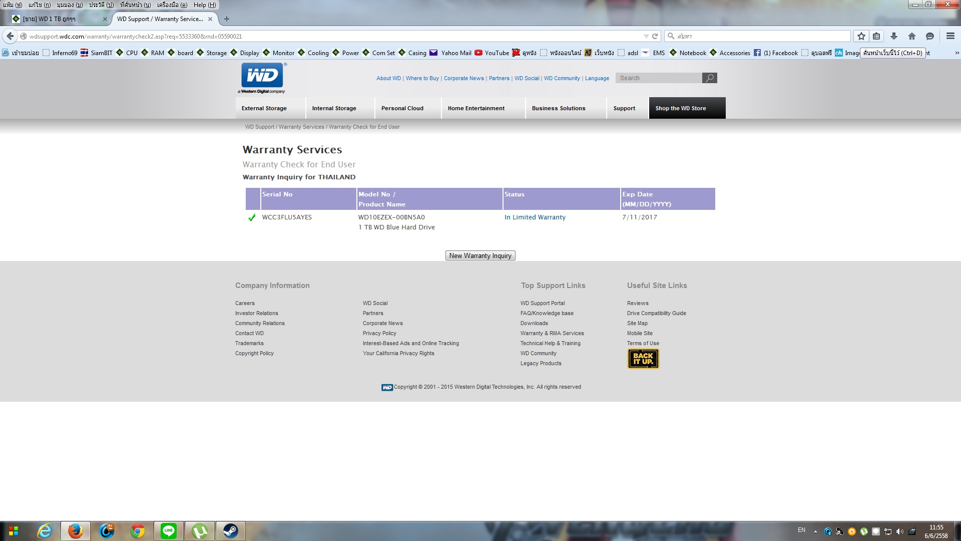Image resolution: width=961 pixels, height=541 pixels.
Task: Click the Firefox back arrow button
Action: pyautogui.click(x=10, y=36)
